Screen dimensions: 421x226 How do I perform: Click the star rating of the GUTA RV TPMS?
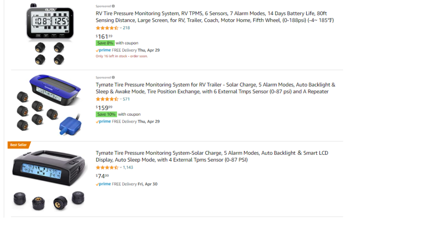pos(107,28)
